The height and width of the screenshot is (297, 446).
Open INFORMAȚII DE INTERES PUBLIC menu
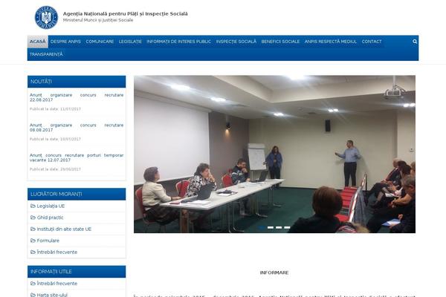pos(179,42)
